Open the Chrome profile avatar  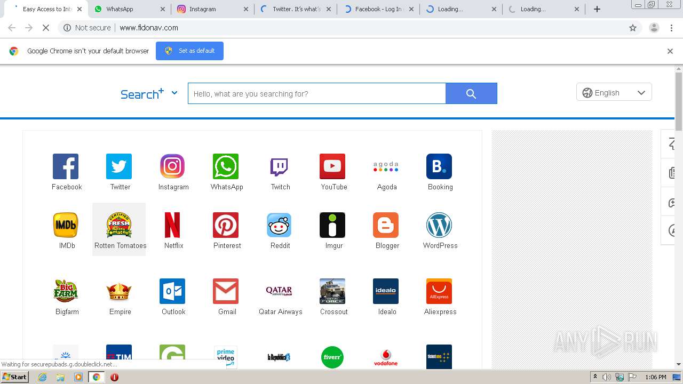[654, 28]
